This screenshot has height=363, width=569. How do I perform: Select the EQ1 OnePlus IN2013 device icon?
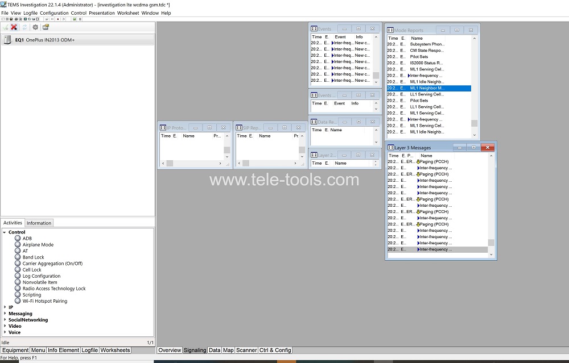[x=7, y=40]
